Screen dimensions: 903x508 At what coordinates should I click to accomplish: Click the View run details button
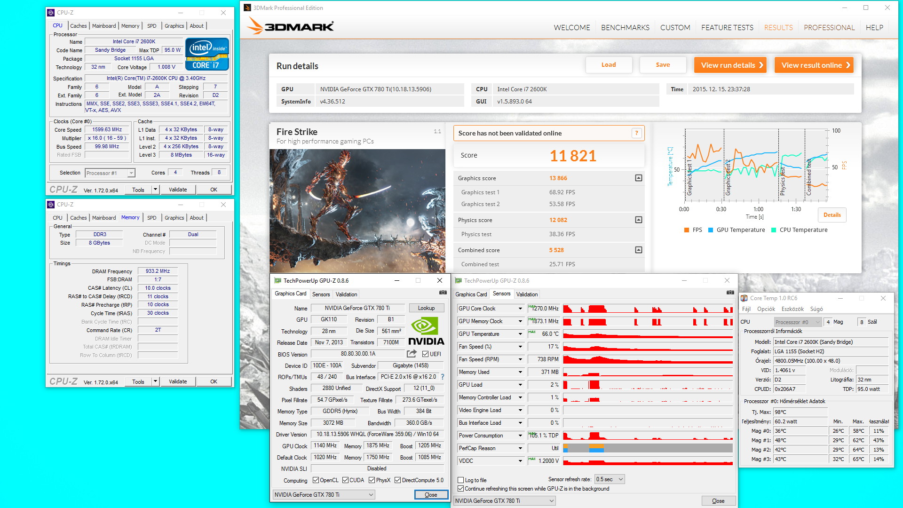click(x=730, y=65)
